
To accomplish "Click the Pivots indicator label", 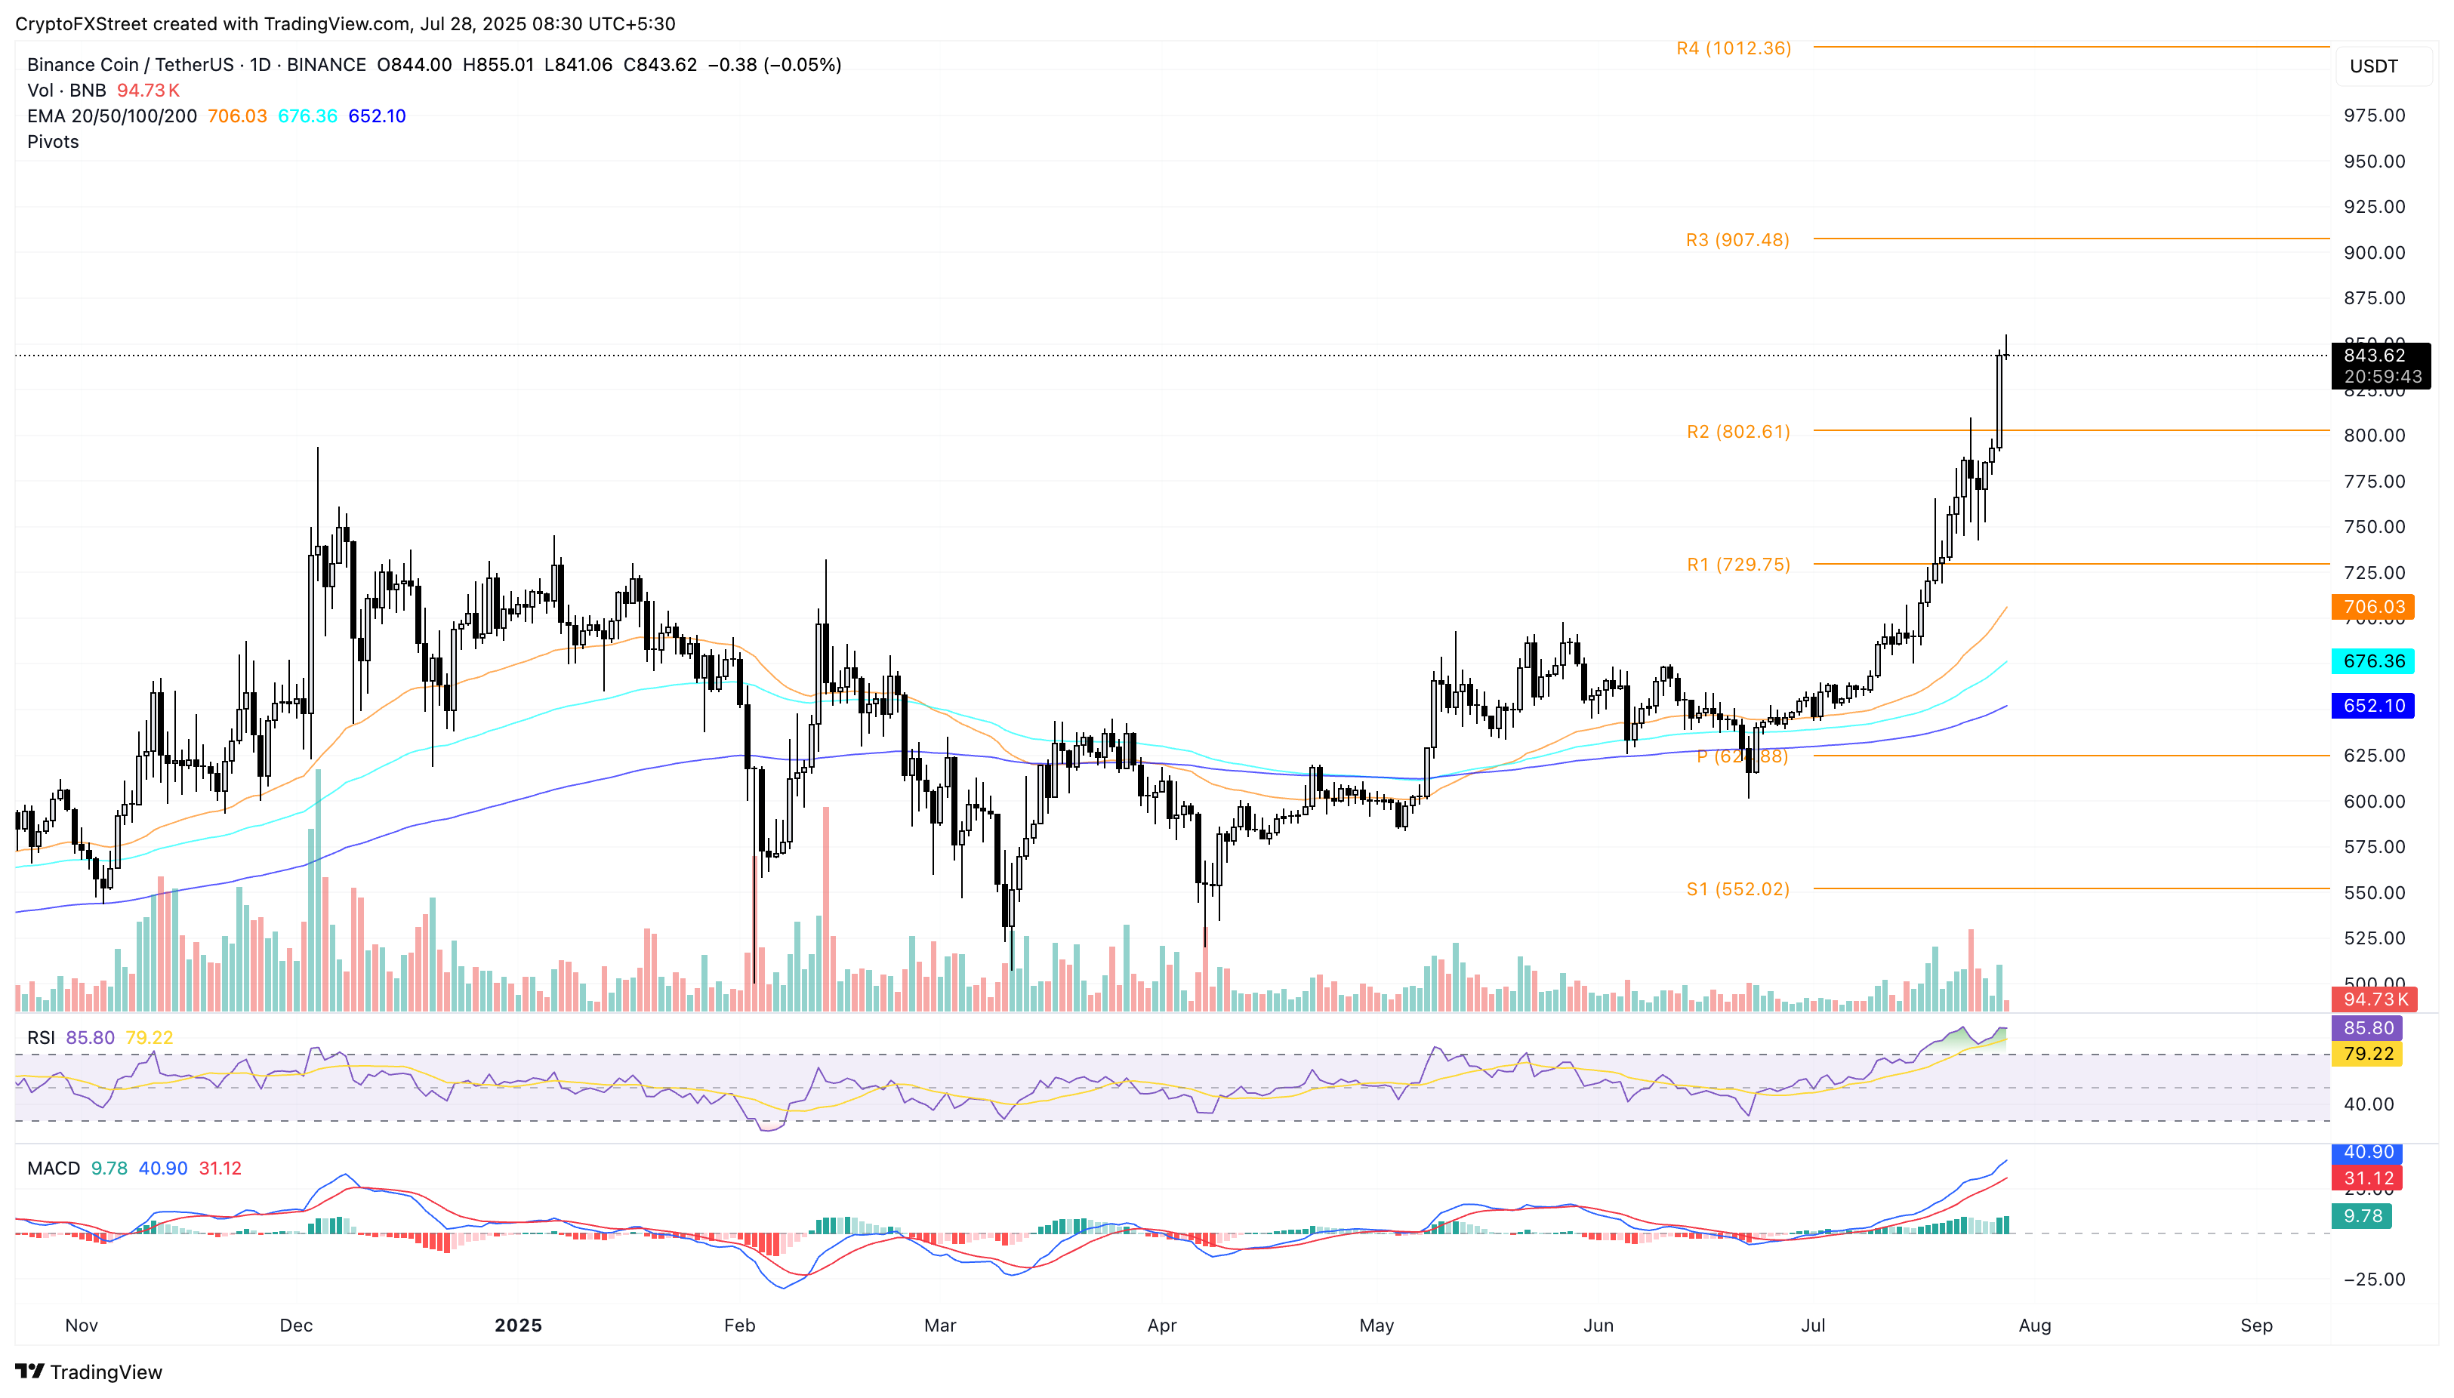I will [53, 141].
